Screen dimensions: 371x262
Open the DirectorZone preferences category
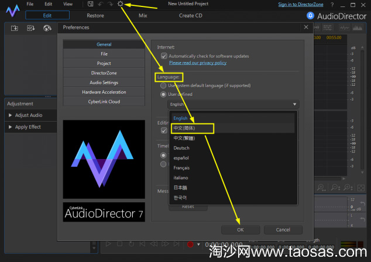pyautogui.click(x=104, y=73)
